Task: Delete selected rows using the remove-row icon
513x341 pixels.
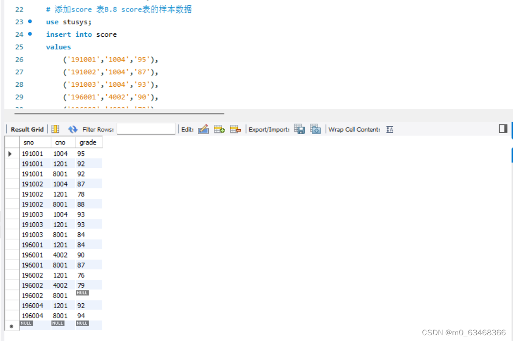Action: 235,129
